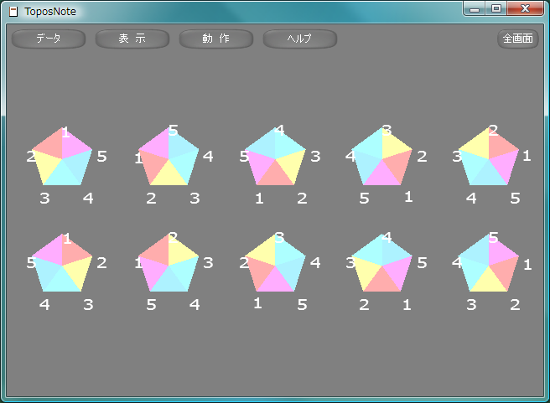Click the TopoсNote app icon in title bar

point(13,12)
